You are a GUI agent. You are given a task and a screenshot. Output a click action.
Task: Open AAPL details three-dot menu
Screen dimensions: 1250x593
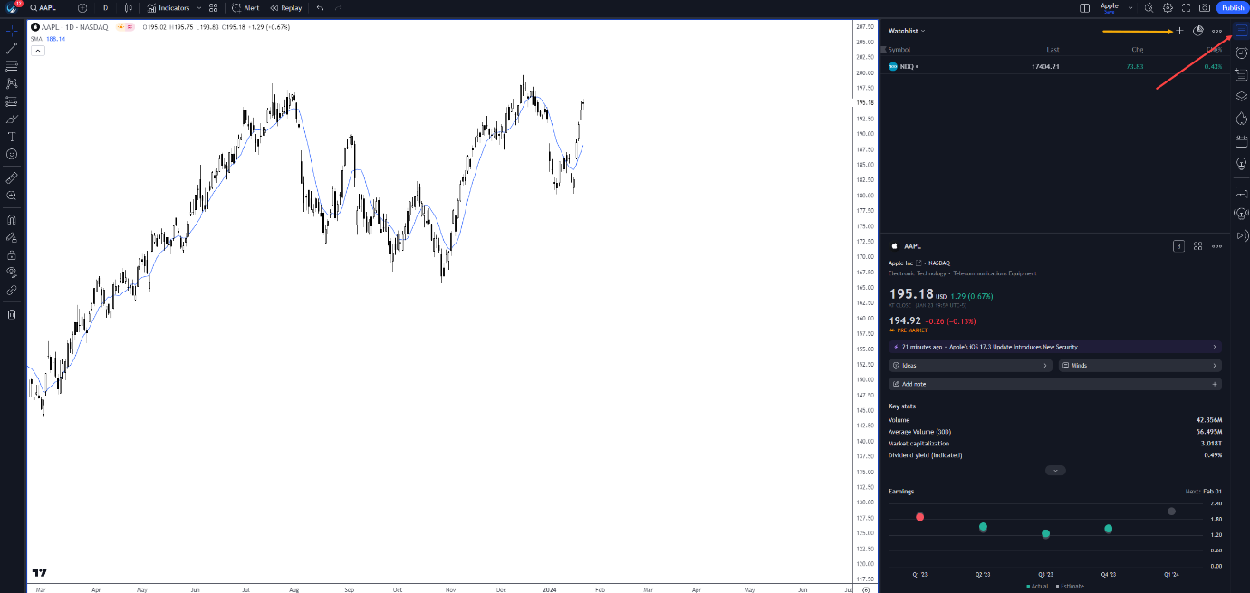(x=1216, y=245)
